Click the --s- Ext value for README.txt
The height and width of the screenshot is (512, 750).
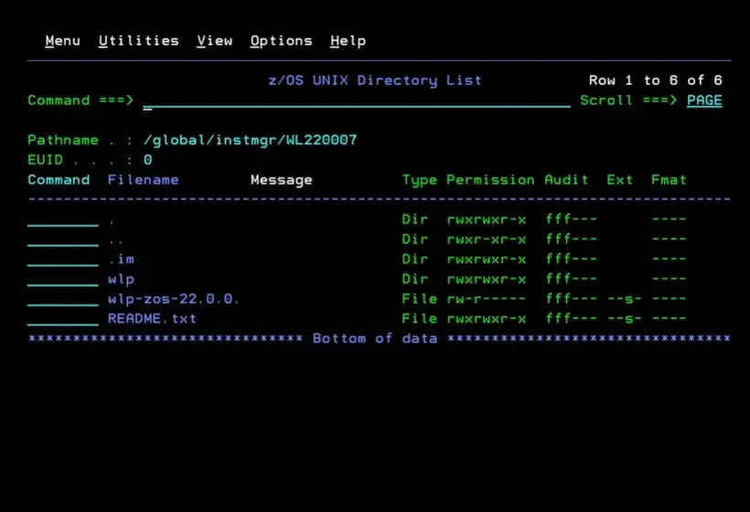coord(624,319)
